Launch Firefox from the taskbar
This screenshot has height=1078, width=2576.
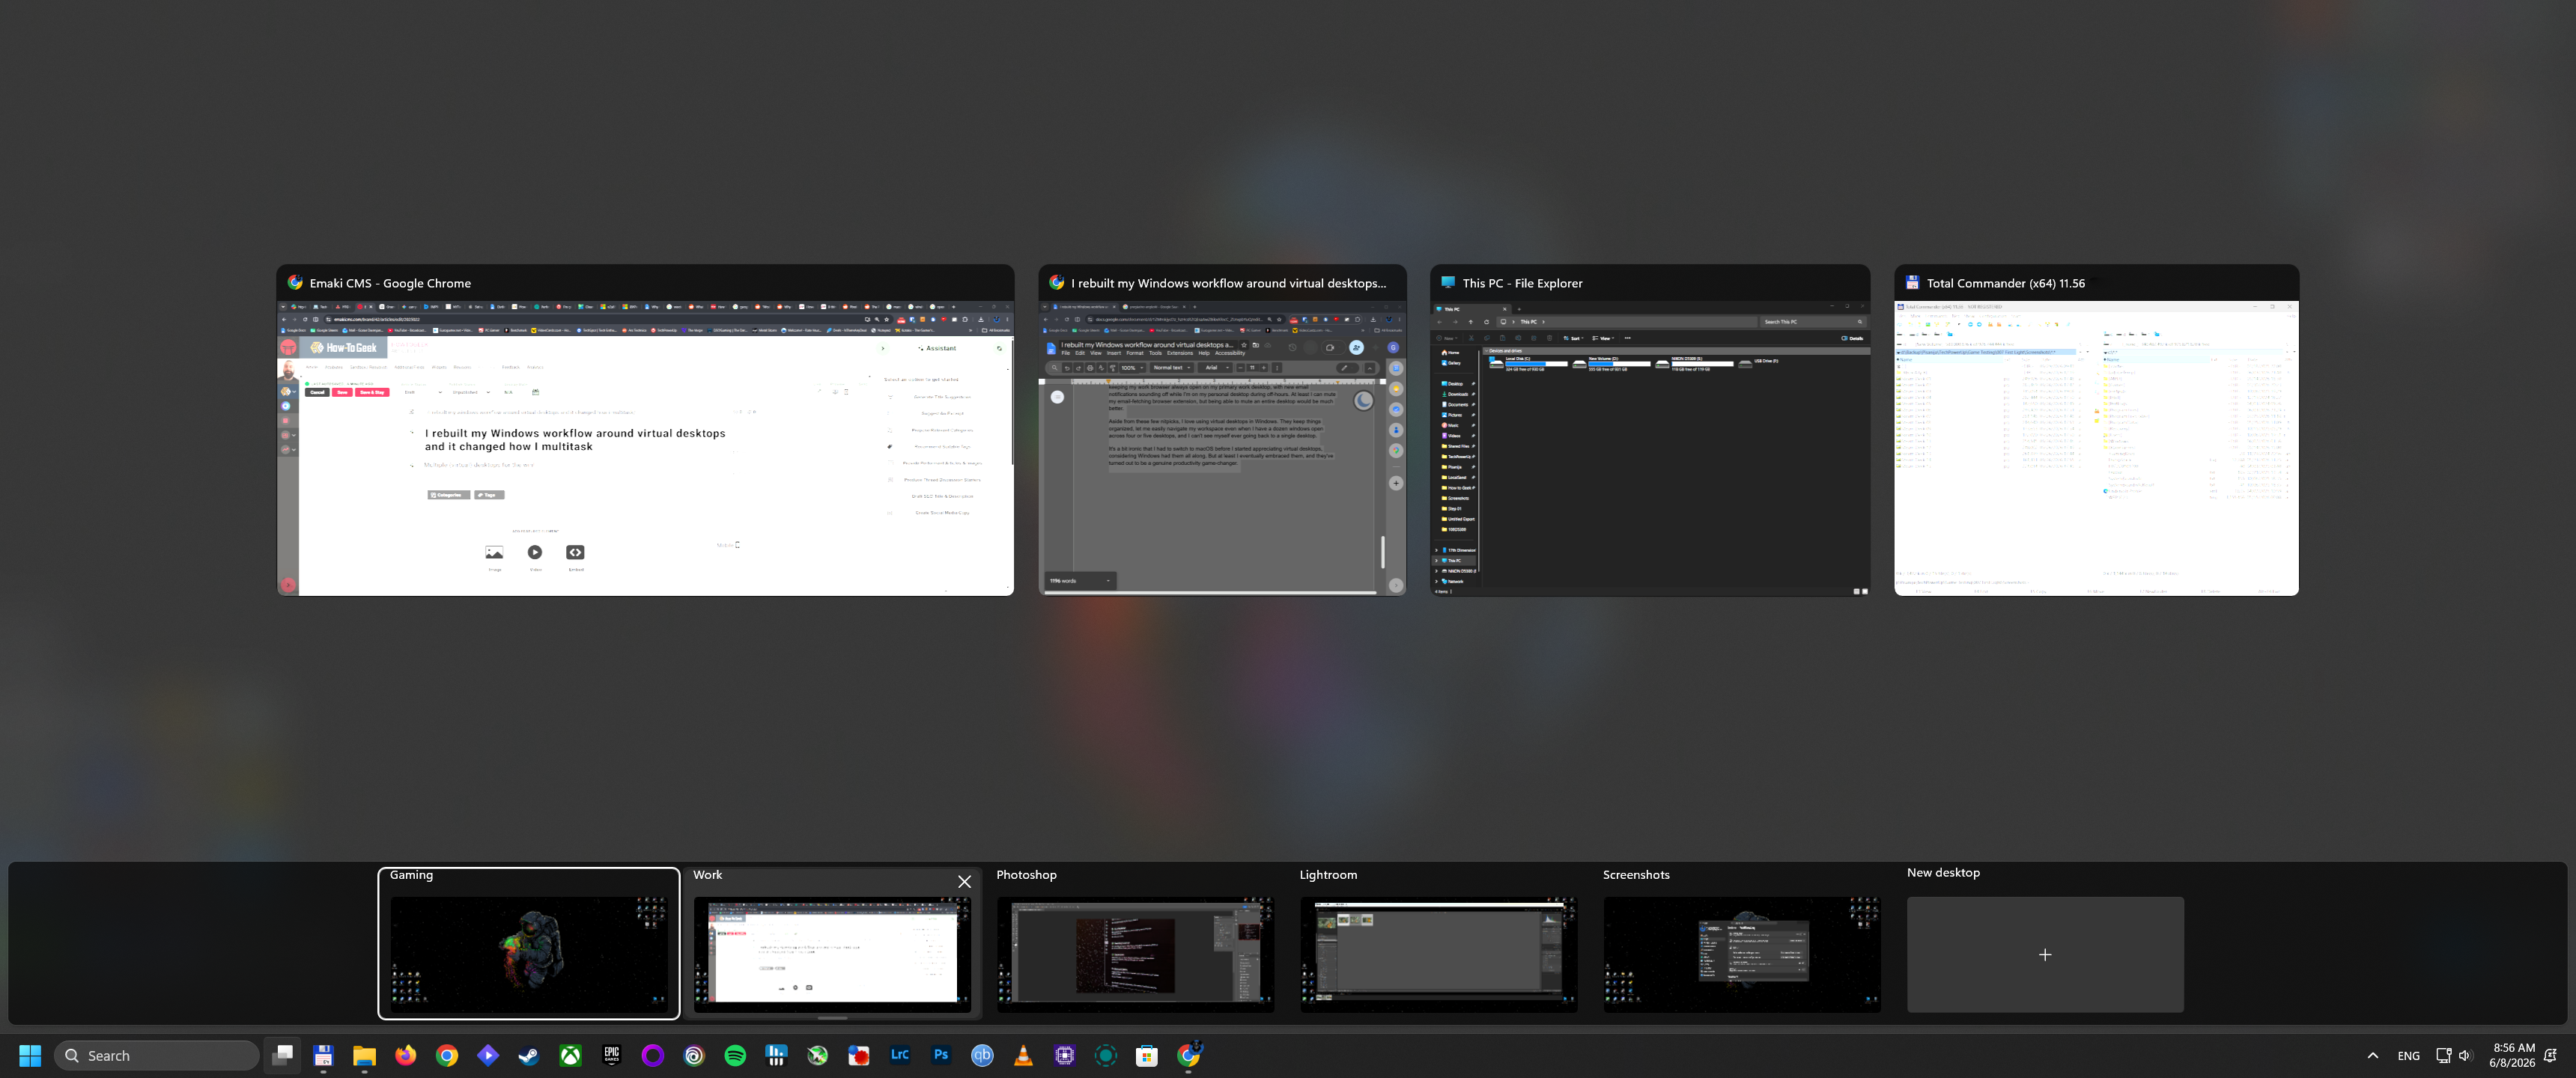tap(405, 1055)
